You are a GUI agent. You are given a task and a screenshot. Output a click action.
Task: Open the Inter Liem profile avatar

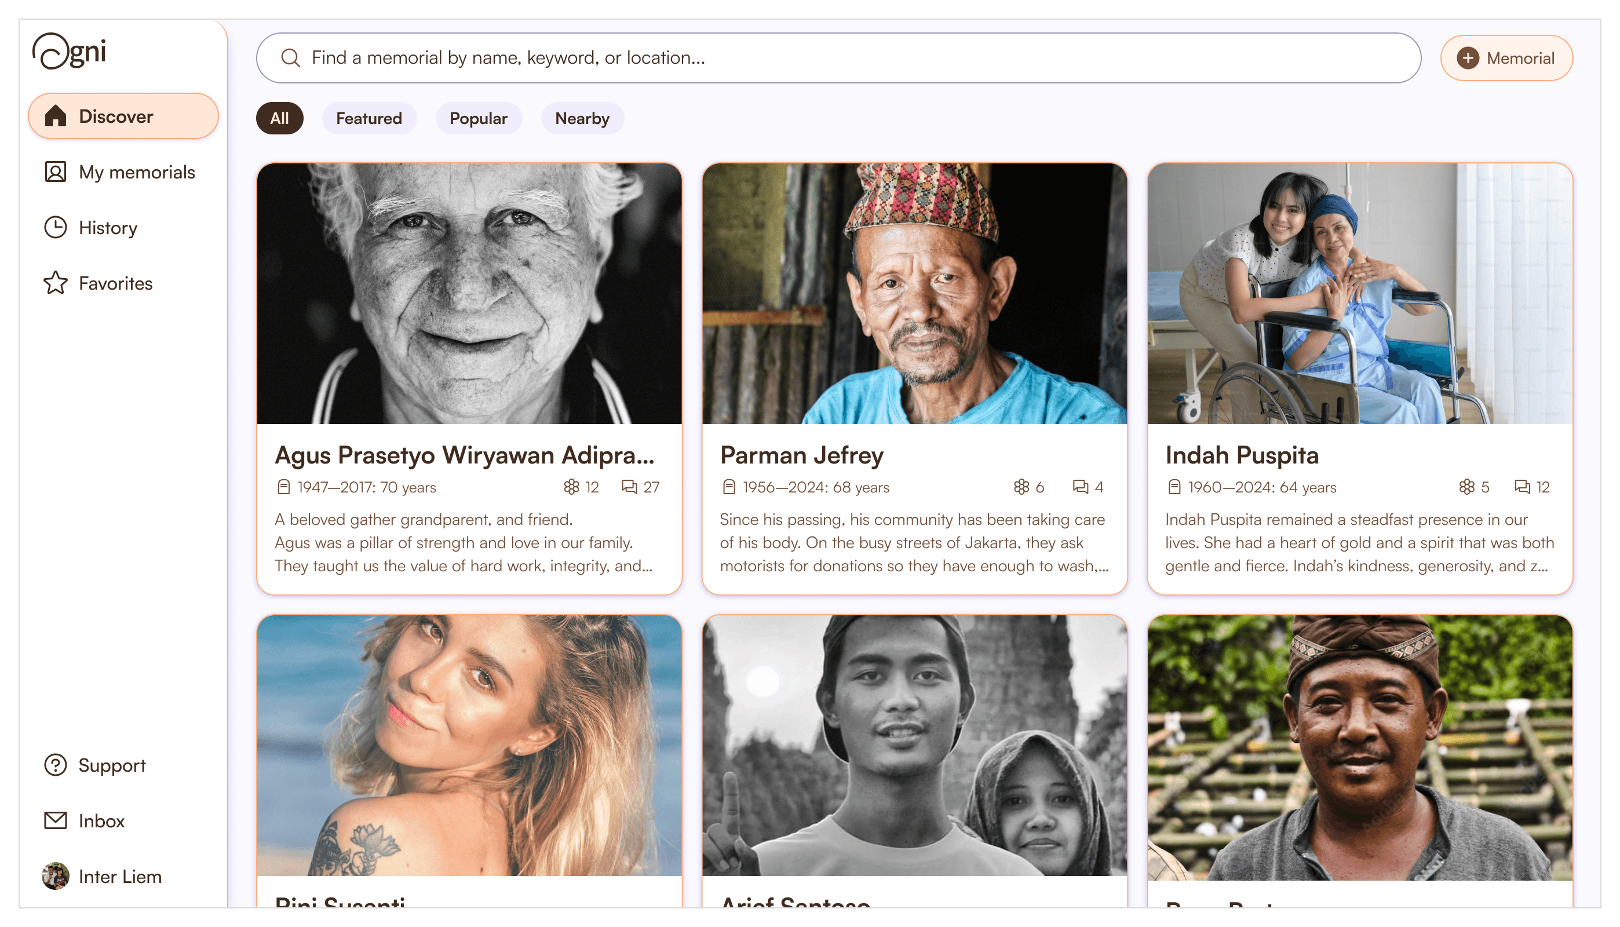coord(56,876)
